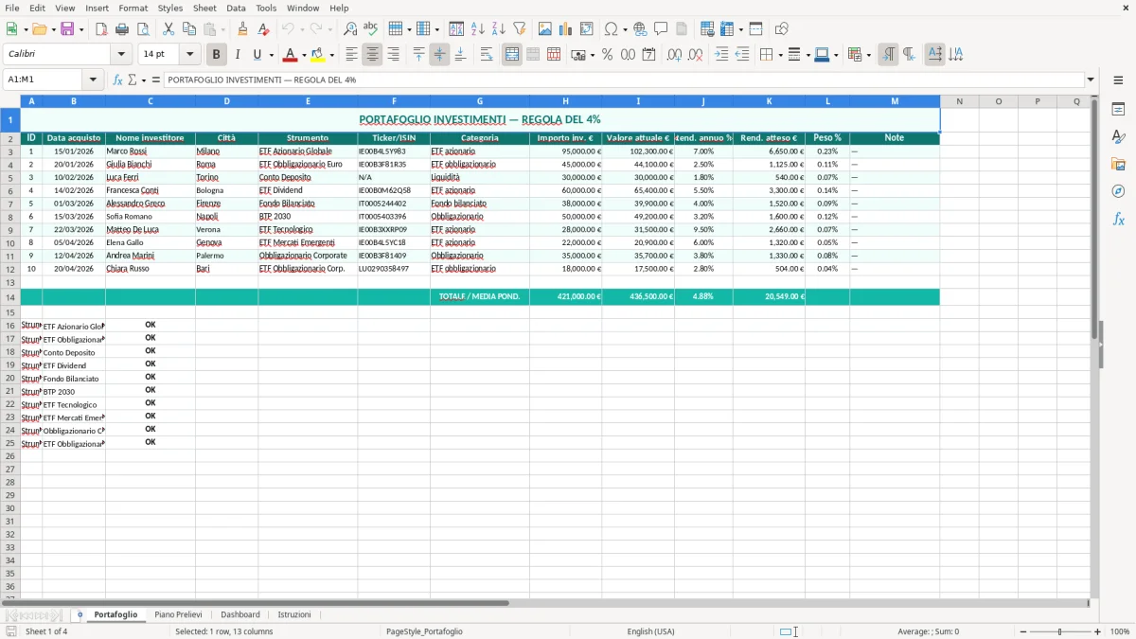Switch to the Dashboard sheet tab

tap(240, 615)
